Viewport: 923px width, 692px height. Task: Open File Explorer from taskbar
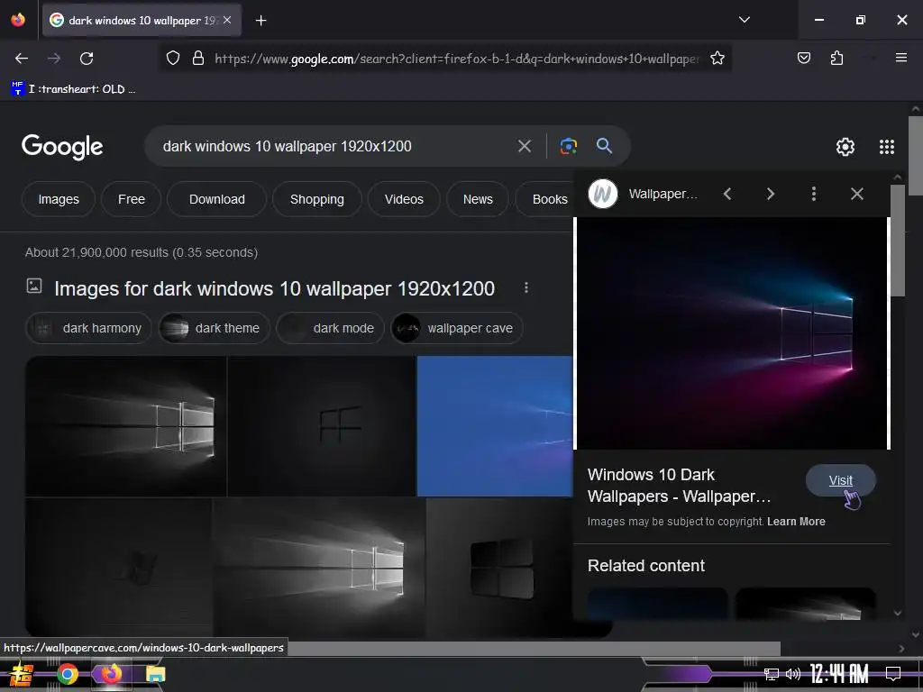(x=155, y=674)
